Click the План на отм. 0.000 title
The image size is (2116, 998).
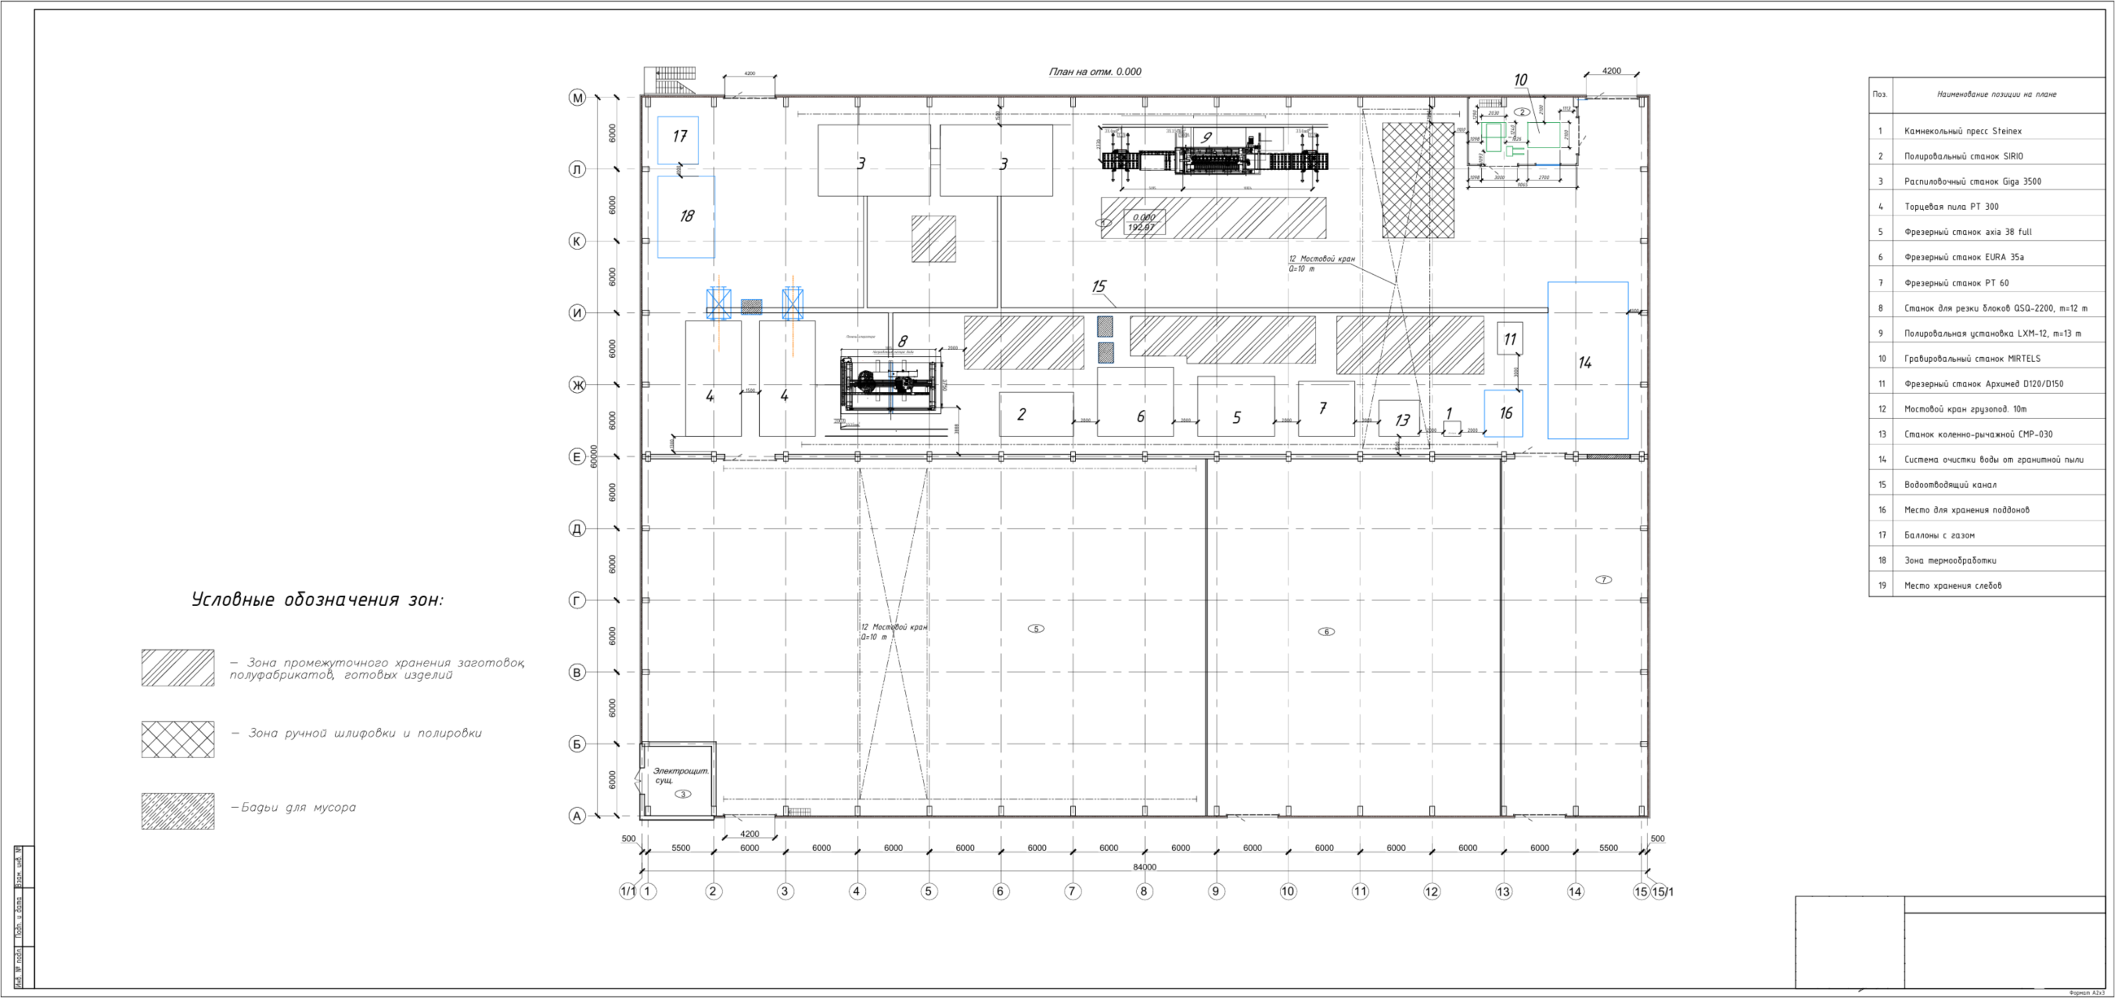[1095, 72]
